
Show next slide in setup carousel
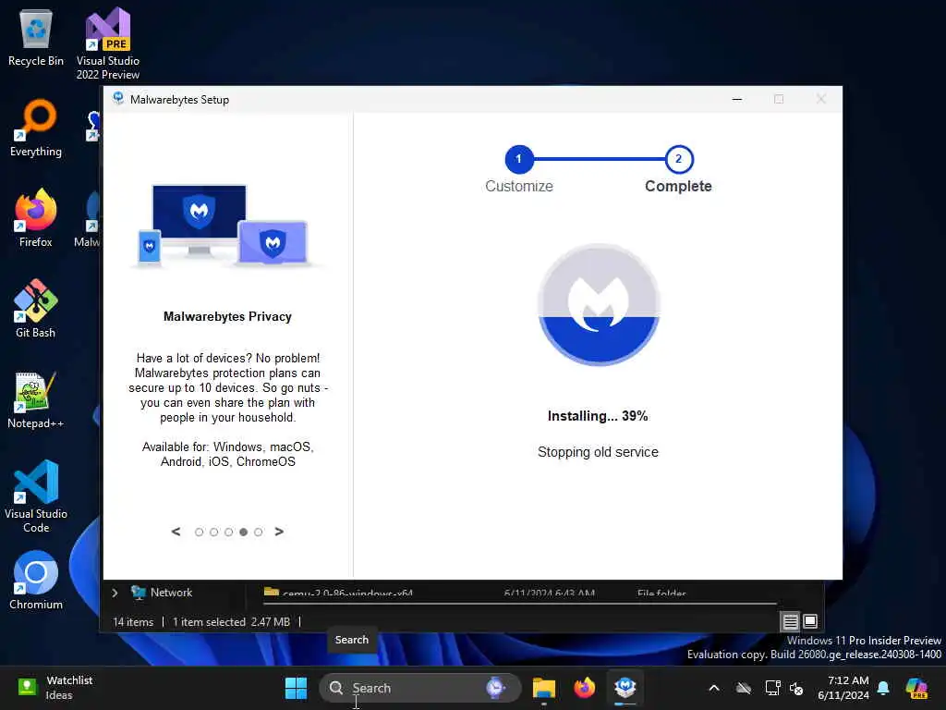(x=279, y=532)
